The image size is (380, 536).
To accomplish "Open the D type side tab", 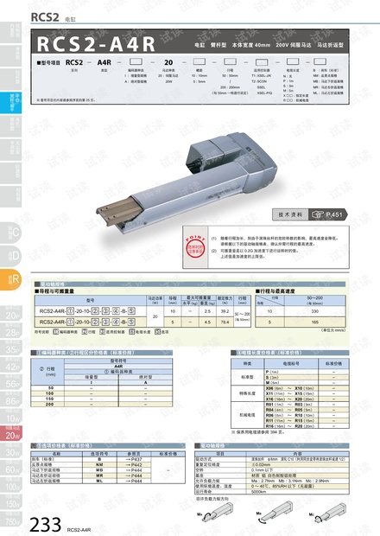I will click(11, 256).
